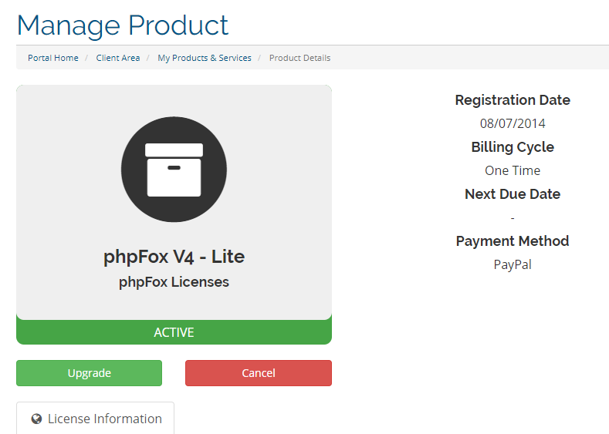The width and height of the screenshot is (609, 434).
Task: Click the globe icon on License Information
Action: [x=36, y=419]
